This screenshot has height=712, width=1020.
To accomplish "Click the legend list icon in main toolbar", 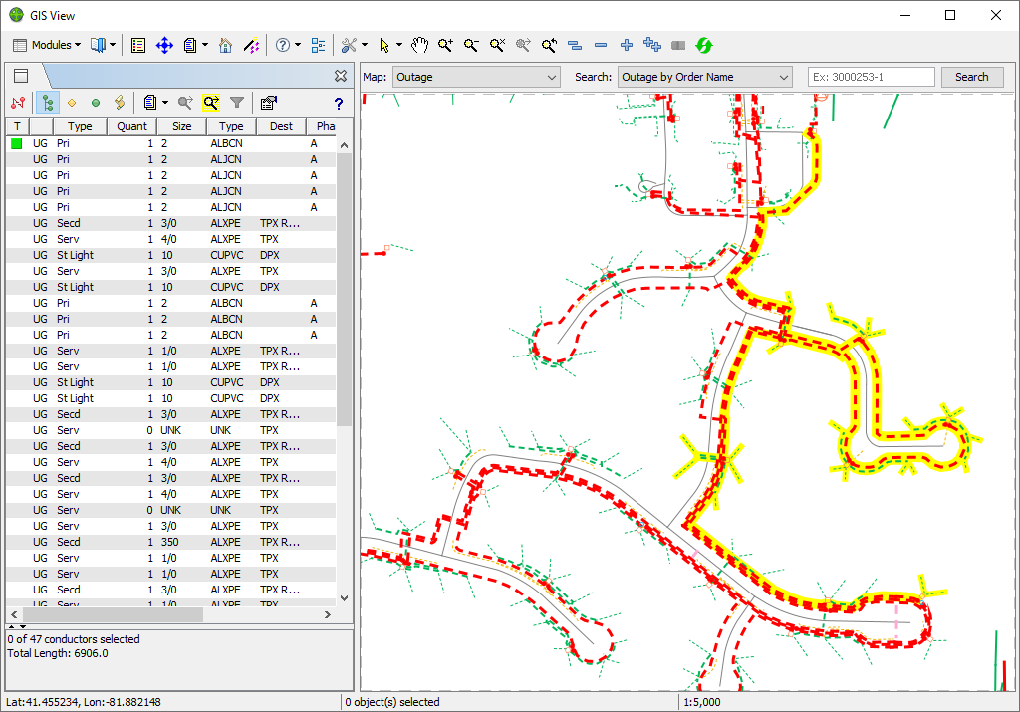I will 137,45.
